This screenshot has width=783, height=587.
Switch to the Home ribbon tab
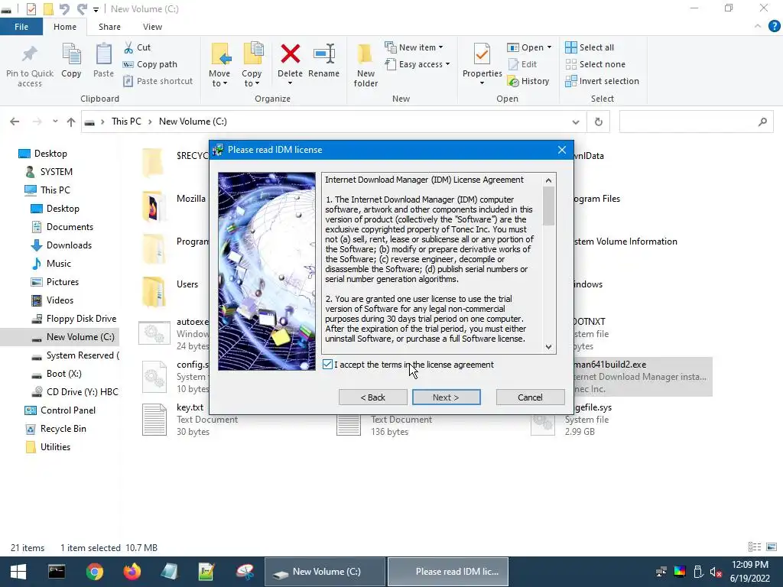coord(65,27)
